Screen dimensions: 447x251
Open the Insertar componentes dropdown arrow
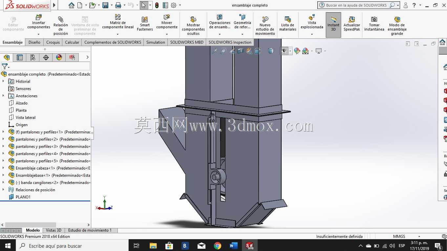39,34
